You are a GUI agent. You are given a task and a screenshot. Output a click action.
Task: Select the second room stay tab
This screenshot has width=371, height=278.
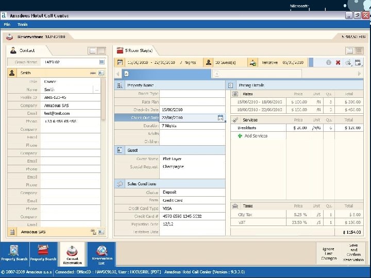[257, 74]
